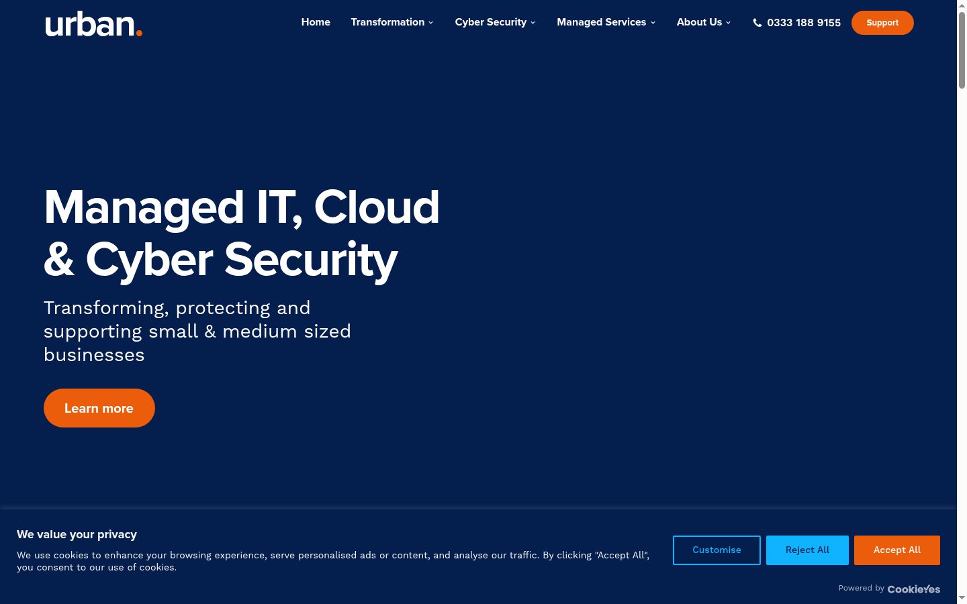Click the scrollbar down arrow
The width and height of the screenshot is (967, 604).
click(x=962, y=598)
